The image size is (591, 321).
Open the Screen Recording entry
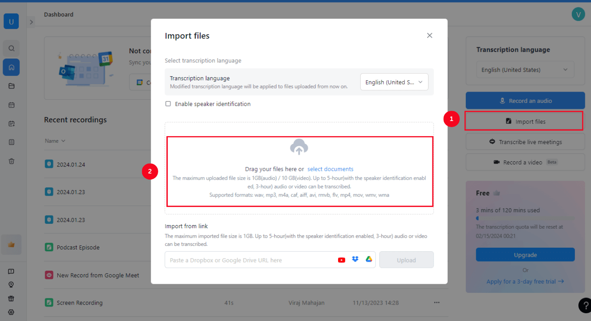pyautogui.click(x=80, y=303)
